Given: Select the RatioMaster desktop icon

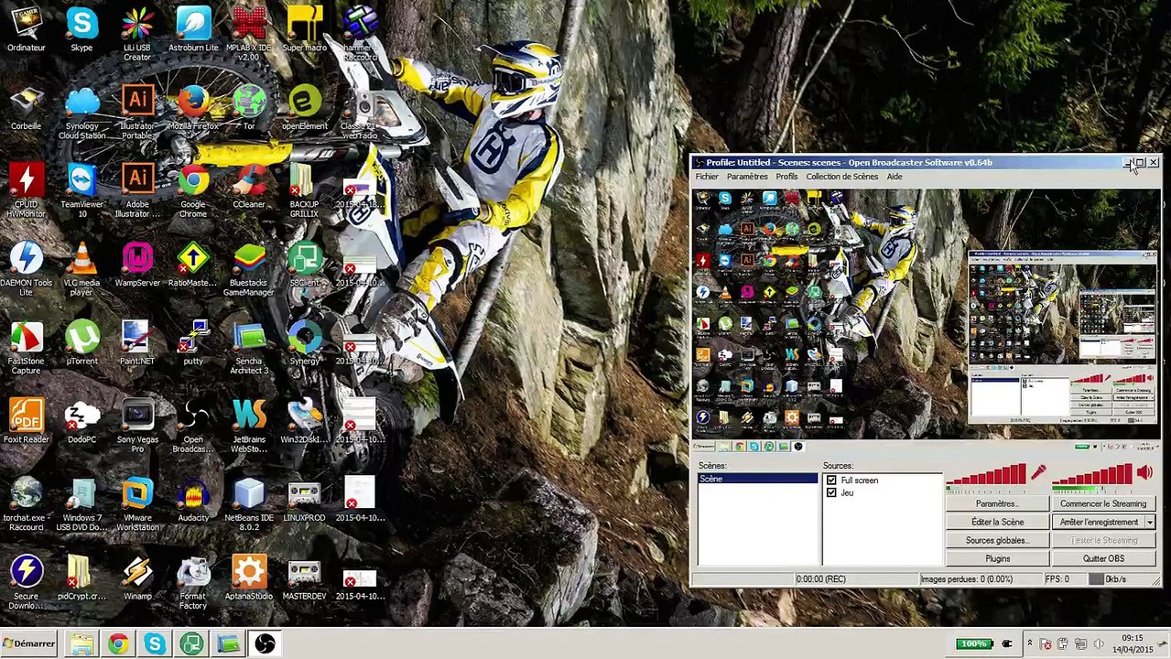Looking at the screenshot, I should click(x=193, y=265).
